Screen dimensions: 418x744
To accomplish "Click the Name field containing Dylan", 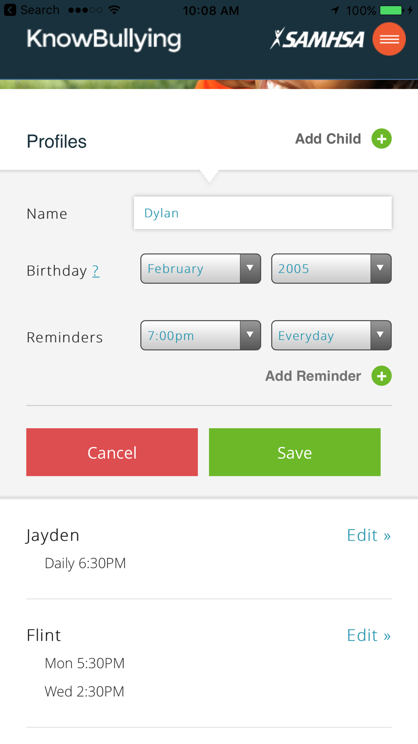I will tap(263, 213).
